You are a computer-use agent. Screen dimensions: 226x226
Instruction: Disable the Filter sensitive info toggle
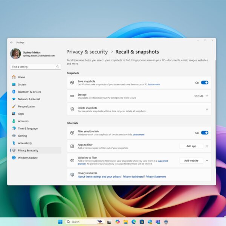coord(205,133)
